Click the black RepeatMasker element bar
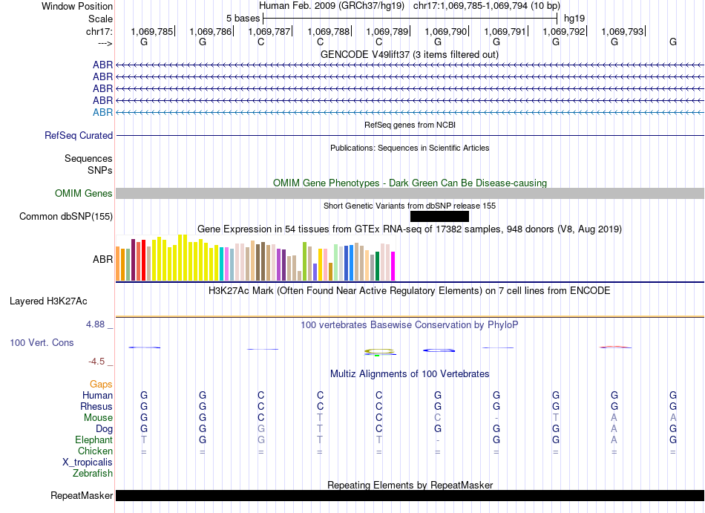The height and width of the screenshot is (513, 705). point(410,495)
